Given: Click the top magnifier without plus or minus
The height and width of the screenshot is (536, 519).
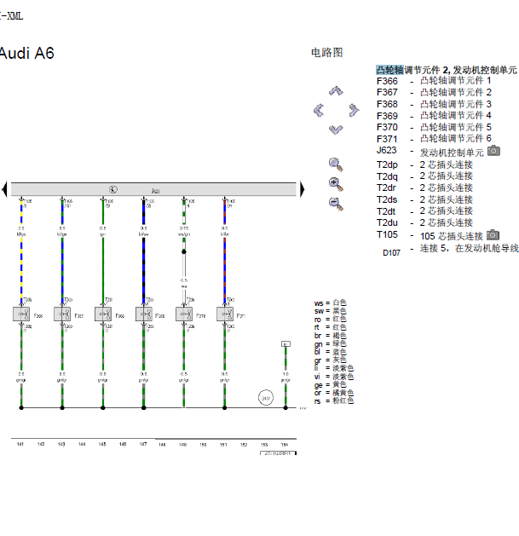Looking at the screenshot, I should 336,164.
